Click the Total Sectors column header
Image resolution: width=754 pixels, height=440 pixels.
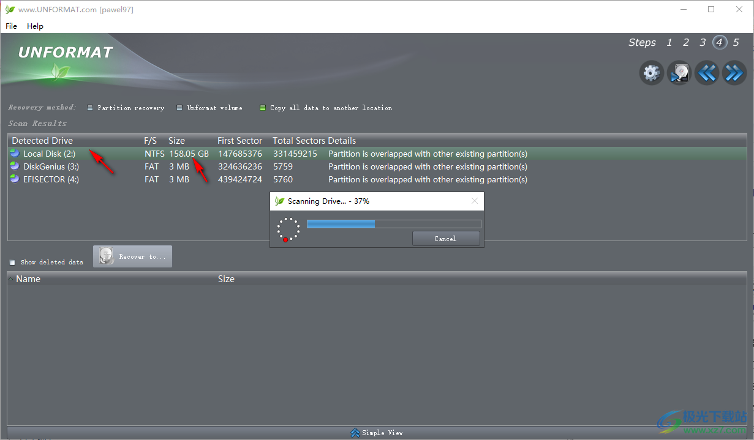299,141
